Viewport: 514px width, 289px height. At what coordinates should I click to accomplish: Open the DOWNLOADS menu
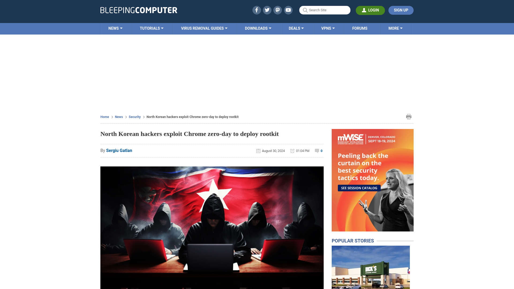pos(258,29)
